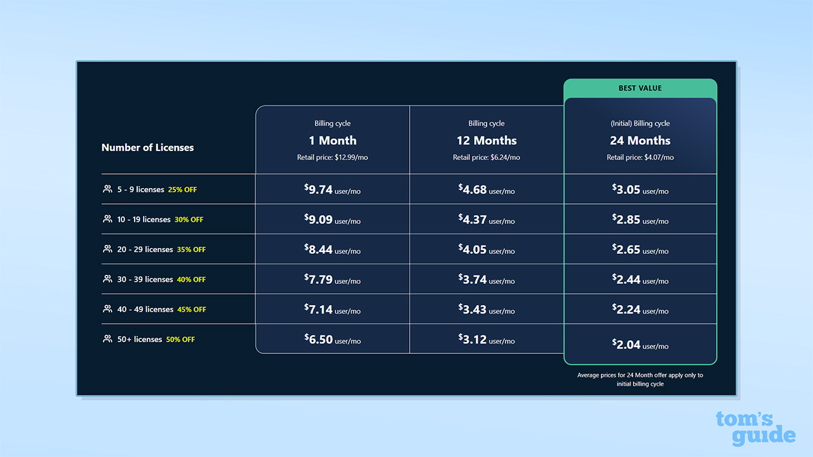The image size is (813, 457).
Task: Click the people icon beside 5 - 9 licenses
Action: [107, 189]
